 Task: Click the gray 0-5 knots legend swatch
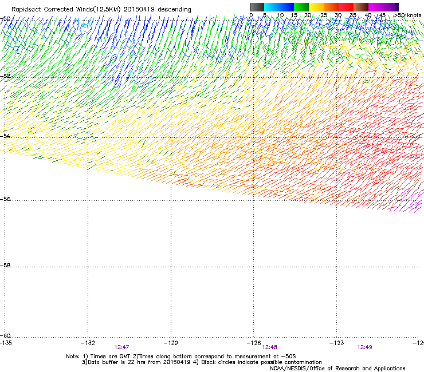click(257, 7)
